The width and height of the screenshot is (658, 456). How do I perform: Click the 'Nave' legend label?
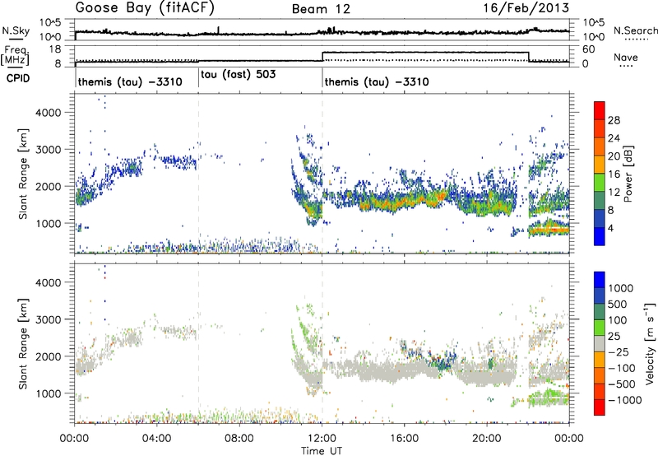[x=626, y=57]
